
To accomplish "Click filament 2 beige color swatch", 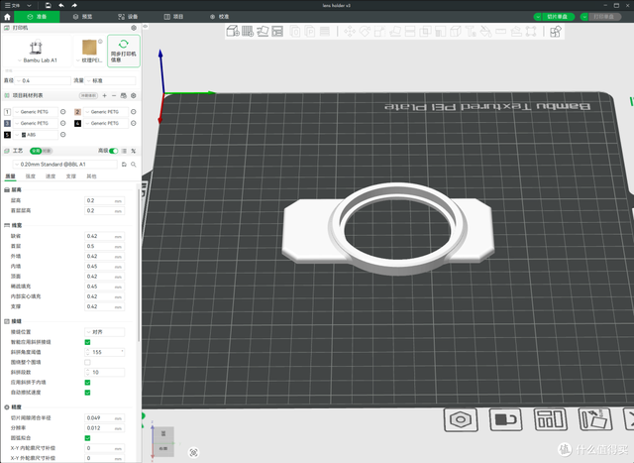I will click(77, 112).
